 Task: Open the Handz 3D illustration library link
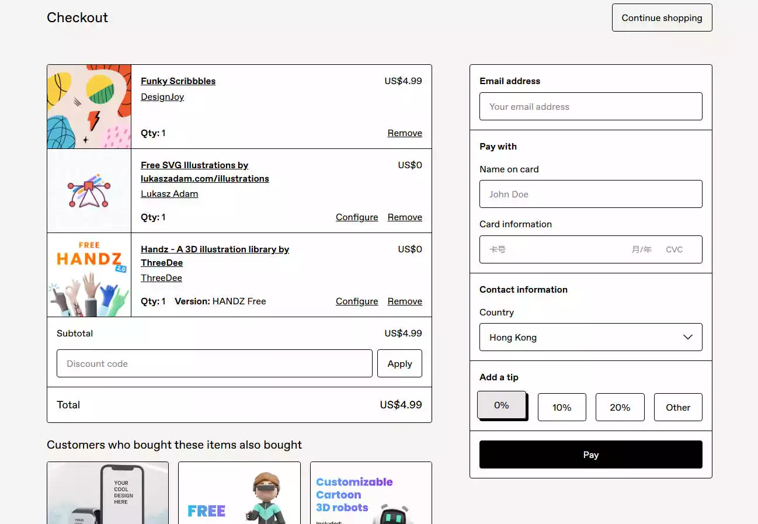click(x=215, y=256)
